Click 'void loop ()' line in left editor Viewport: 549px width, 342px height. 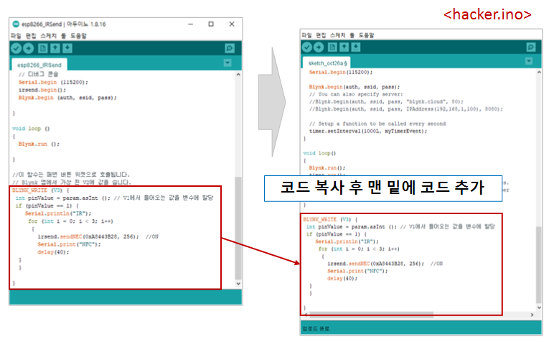coord(31,129)
